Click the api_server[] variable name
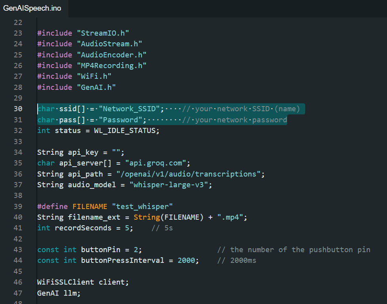The width and height of the screenshot is (387, 304). (x=85, y=163)
